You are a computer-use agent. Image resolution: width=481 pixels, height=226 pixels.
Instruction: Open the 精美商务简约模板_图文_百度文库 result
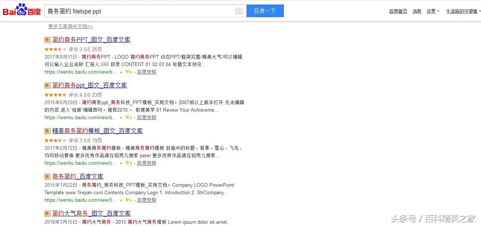click(x=98, y=131)
